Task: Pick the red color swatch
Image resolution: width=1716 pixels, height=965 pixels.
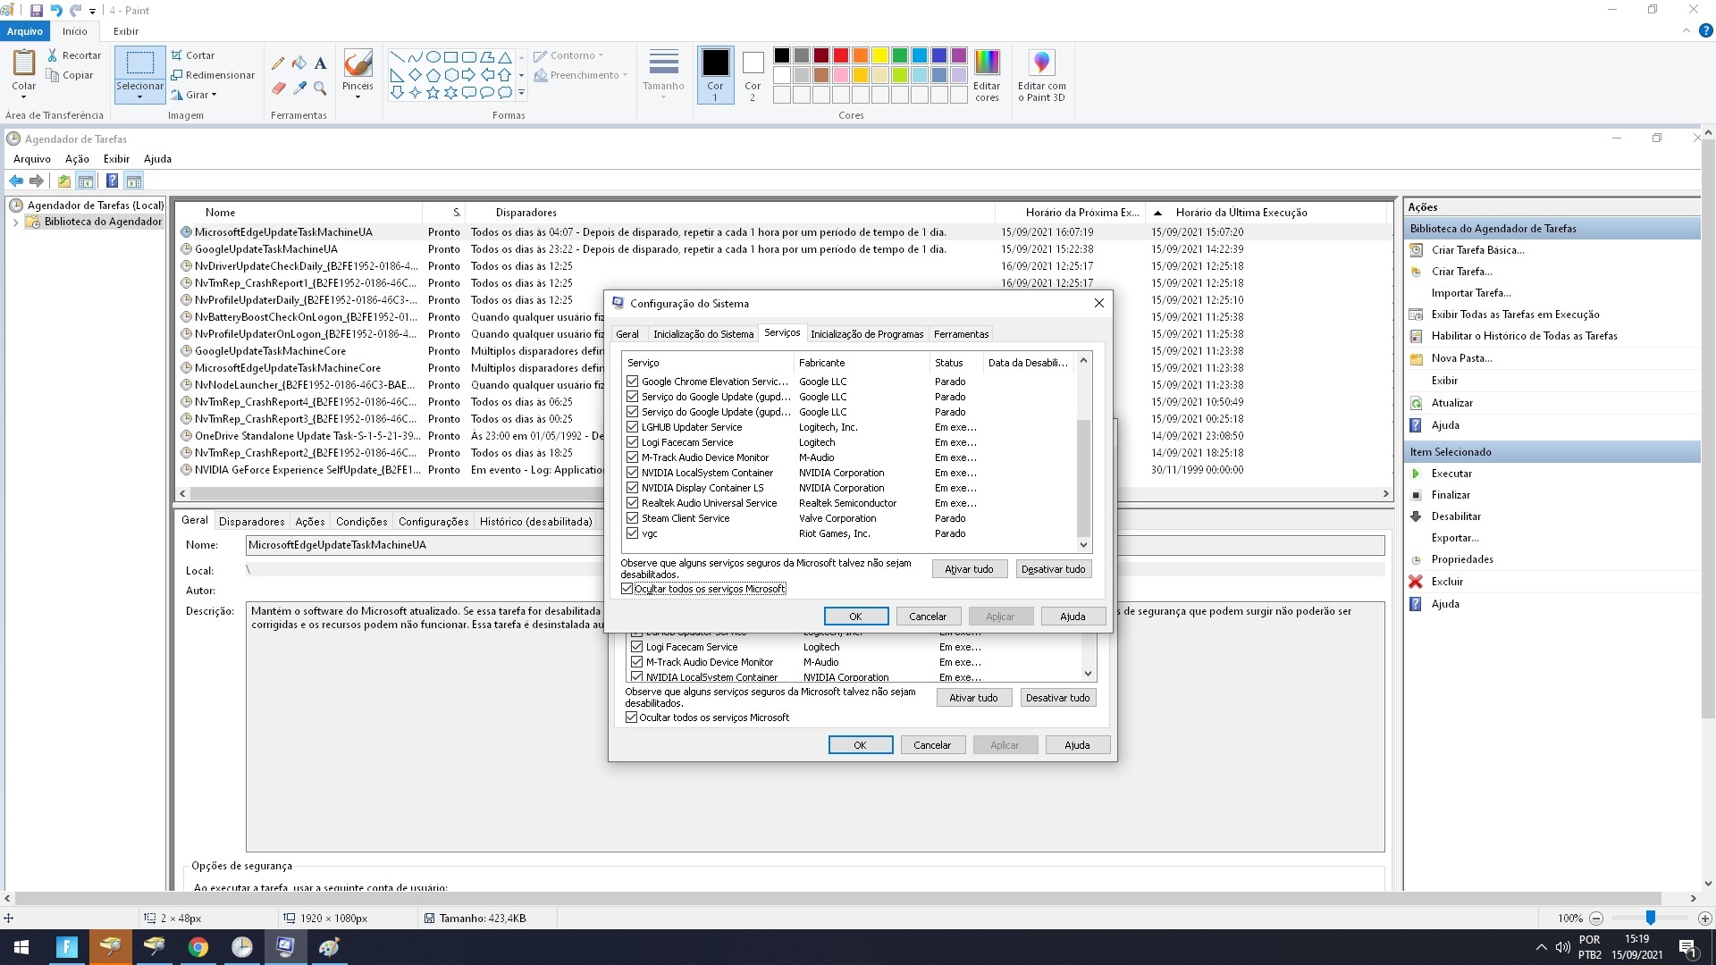Action: click(x=840, y=55)
